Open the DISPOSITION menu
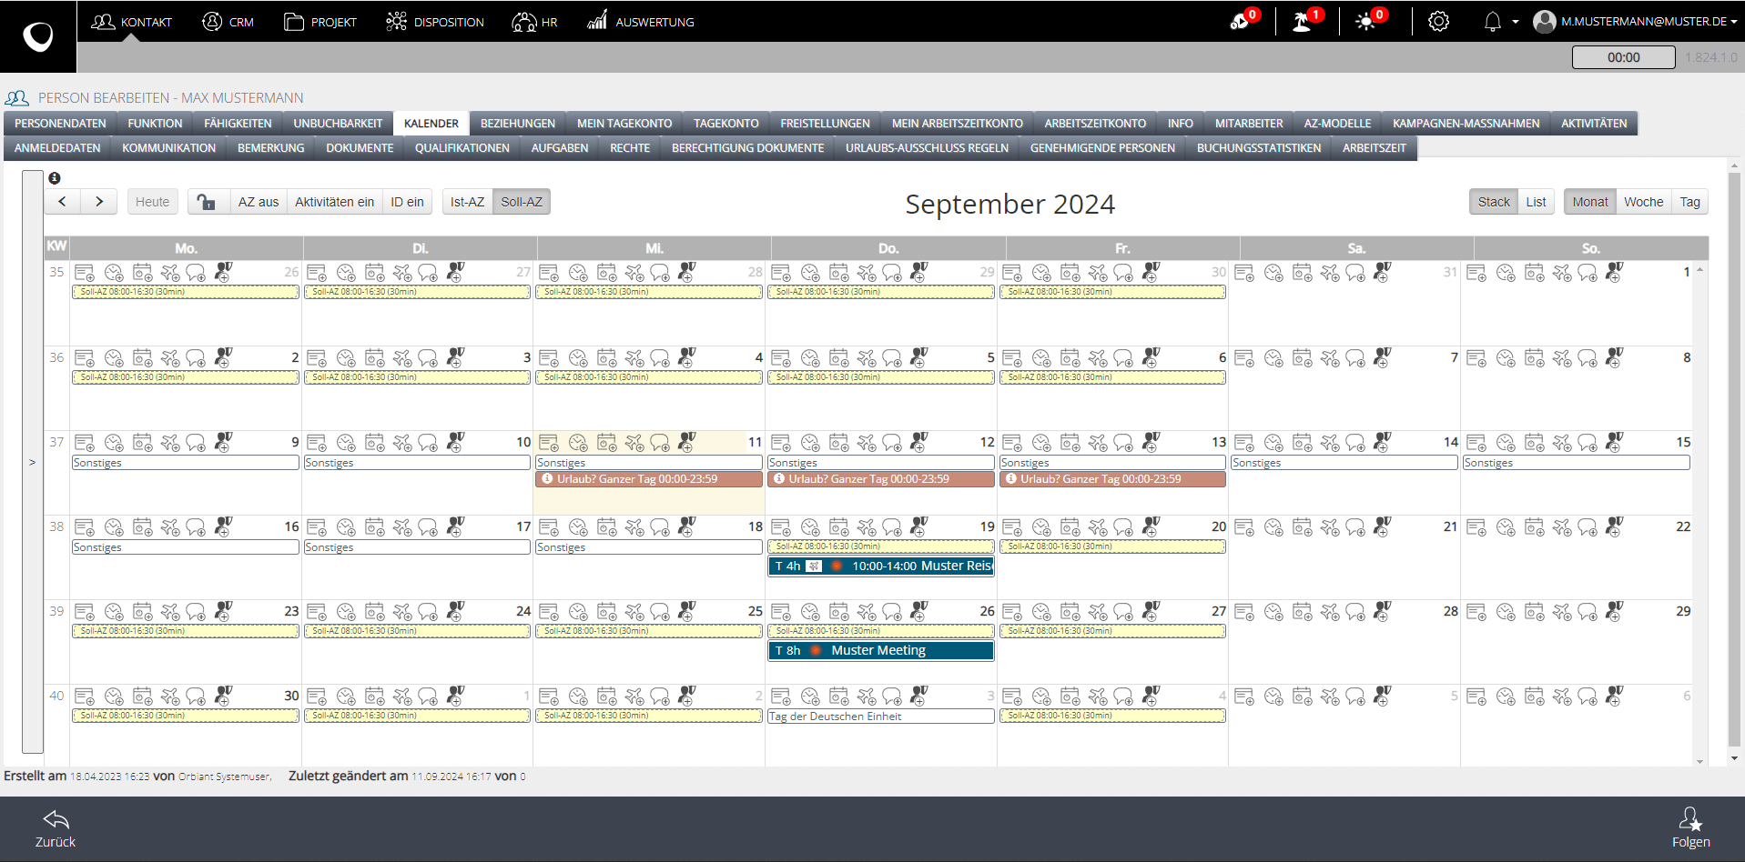This screenshot has height=862, width=1745. pyautogui.click(x=435, y=22)
